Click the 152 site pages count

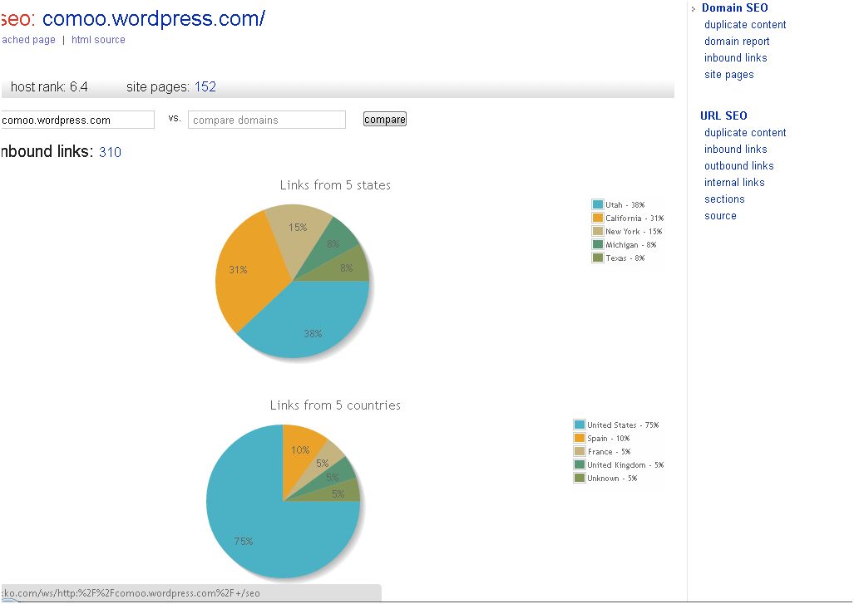coord(205,87)
